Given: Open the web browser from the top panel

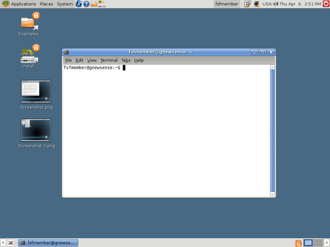Looking at the screenshot, I should click(x=78, y=4).
